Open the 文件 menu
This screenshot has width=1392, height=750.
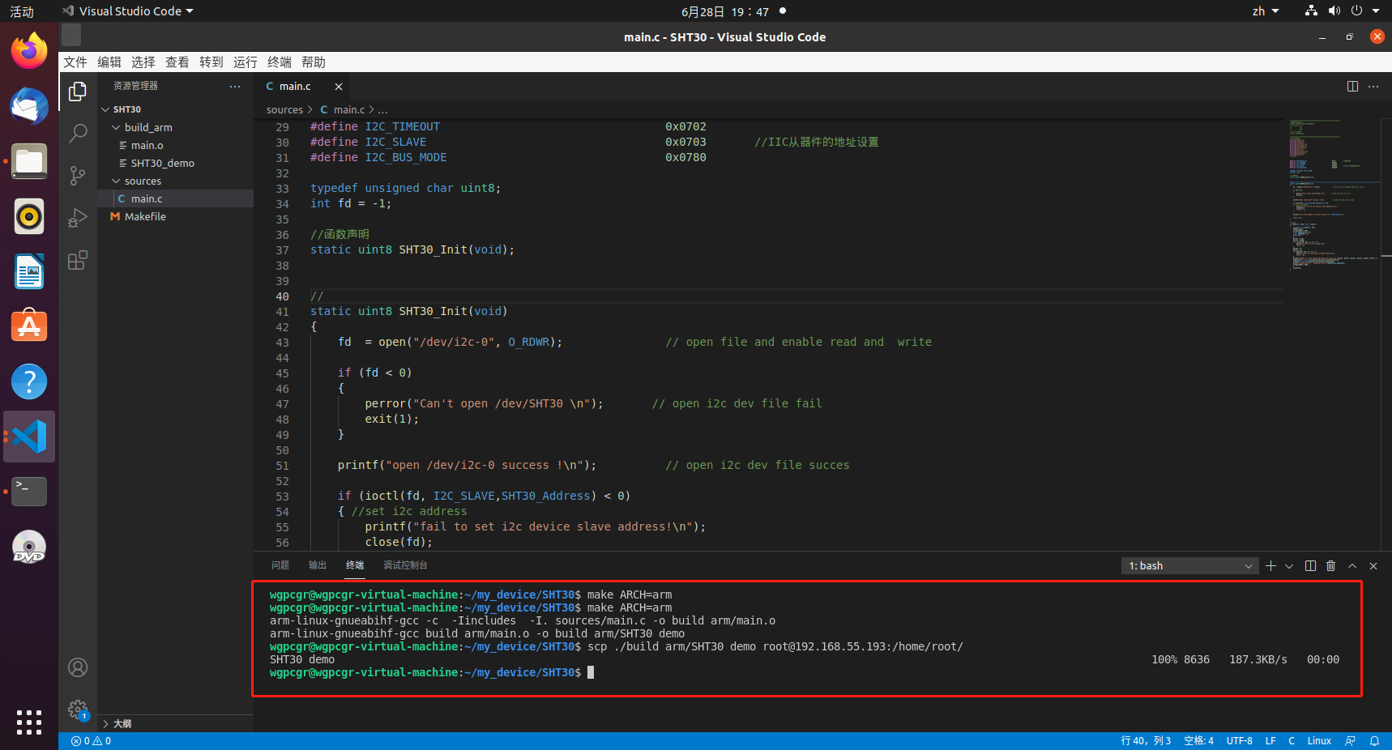(75, 62)
